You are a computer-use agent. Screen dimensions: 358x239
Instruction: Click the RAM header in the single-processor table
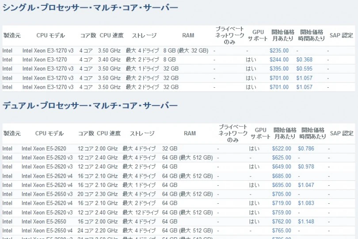click(x=188, y=36)
